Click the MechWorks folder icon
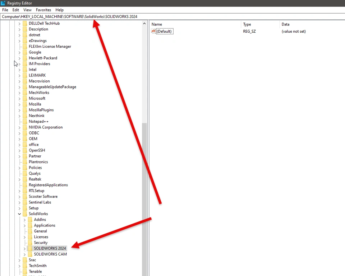345x276 pixels. click(25, 93)
